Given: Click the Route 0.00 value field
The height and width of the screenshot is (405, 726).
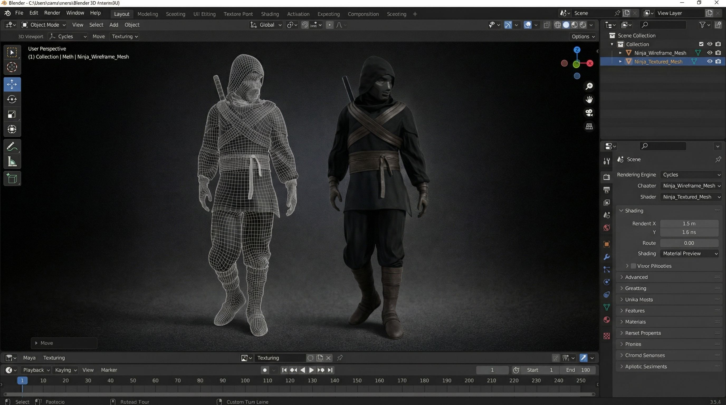Looking at the screenshot, I should pos(689,243).
